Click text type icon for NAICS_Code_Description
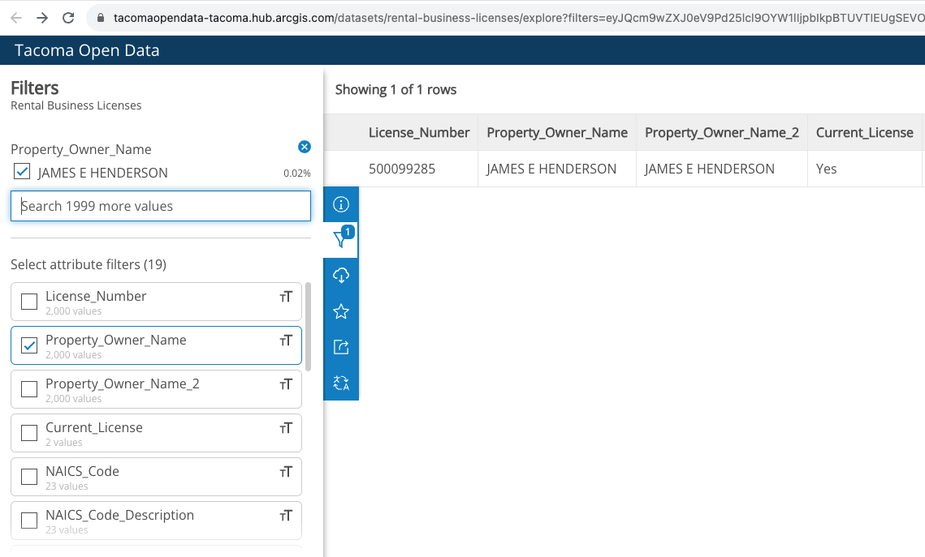The height and width of the screenshot is (557, 925). click(286, 516)
